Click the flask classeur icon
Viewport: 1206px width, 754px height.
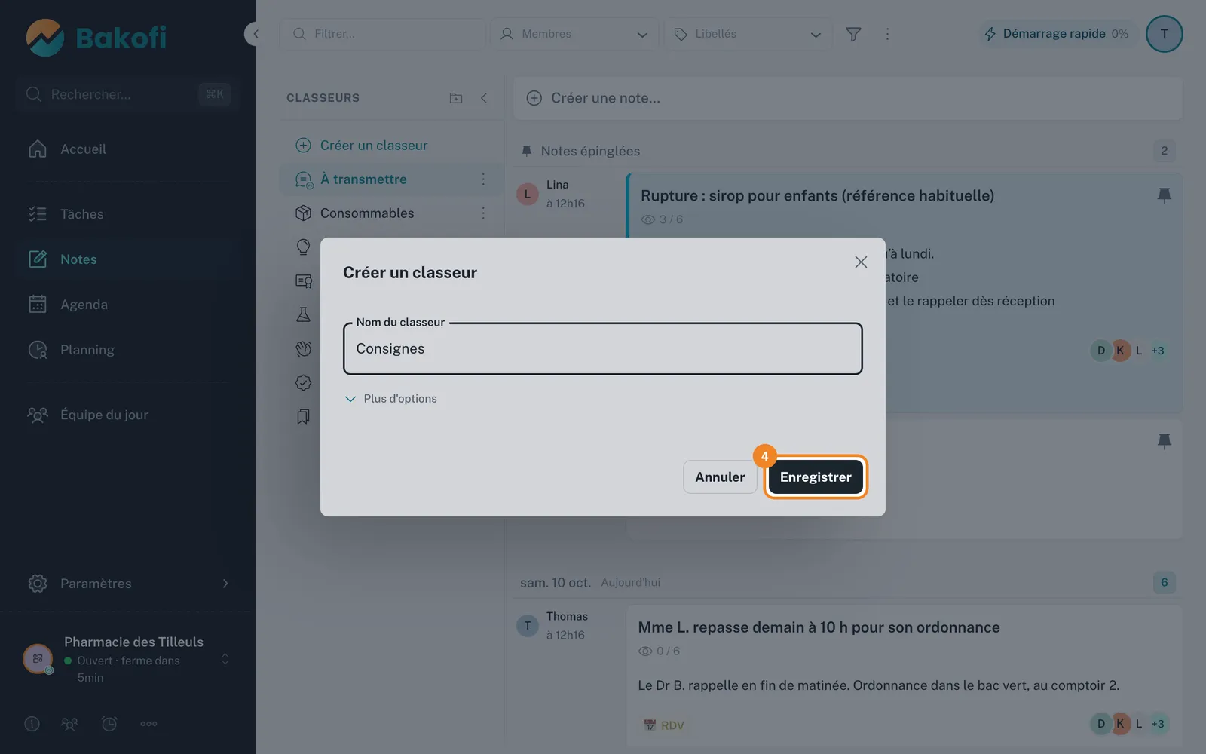[303, 315]
